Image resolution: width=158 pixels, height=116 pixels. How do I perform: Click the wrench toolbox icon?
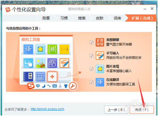point(73,86)
